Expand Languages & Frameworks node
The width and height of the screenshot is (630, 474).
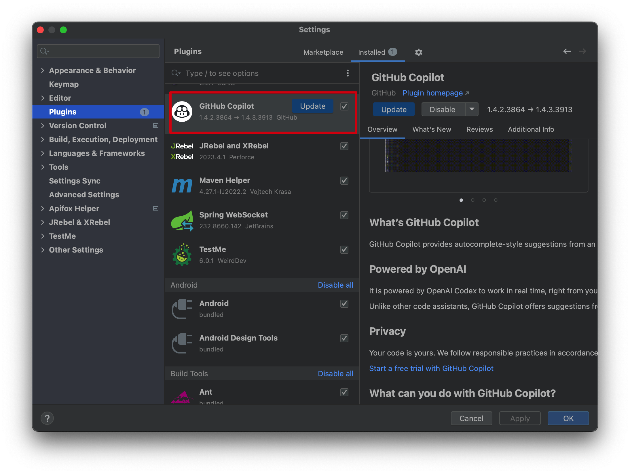click(43, 153)
